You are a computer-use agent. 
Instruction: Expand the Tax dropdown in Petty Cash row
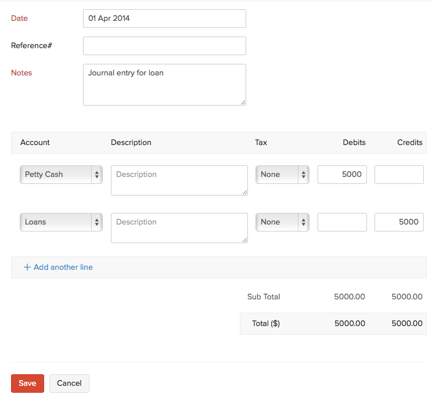tap(282, 175)
